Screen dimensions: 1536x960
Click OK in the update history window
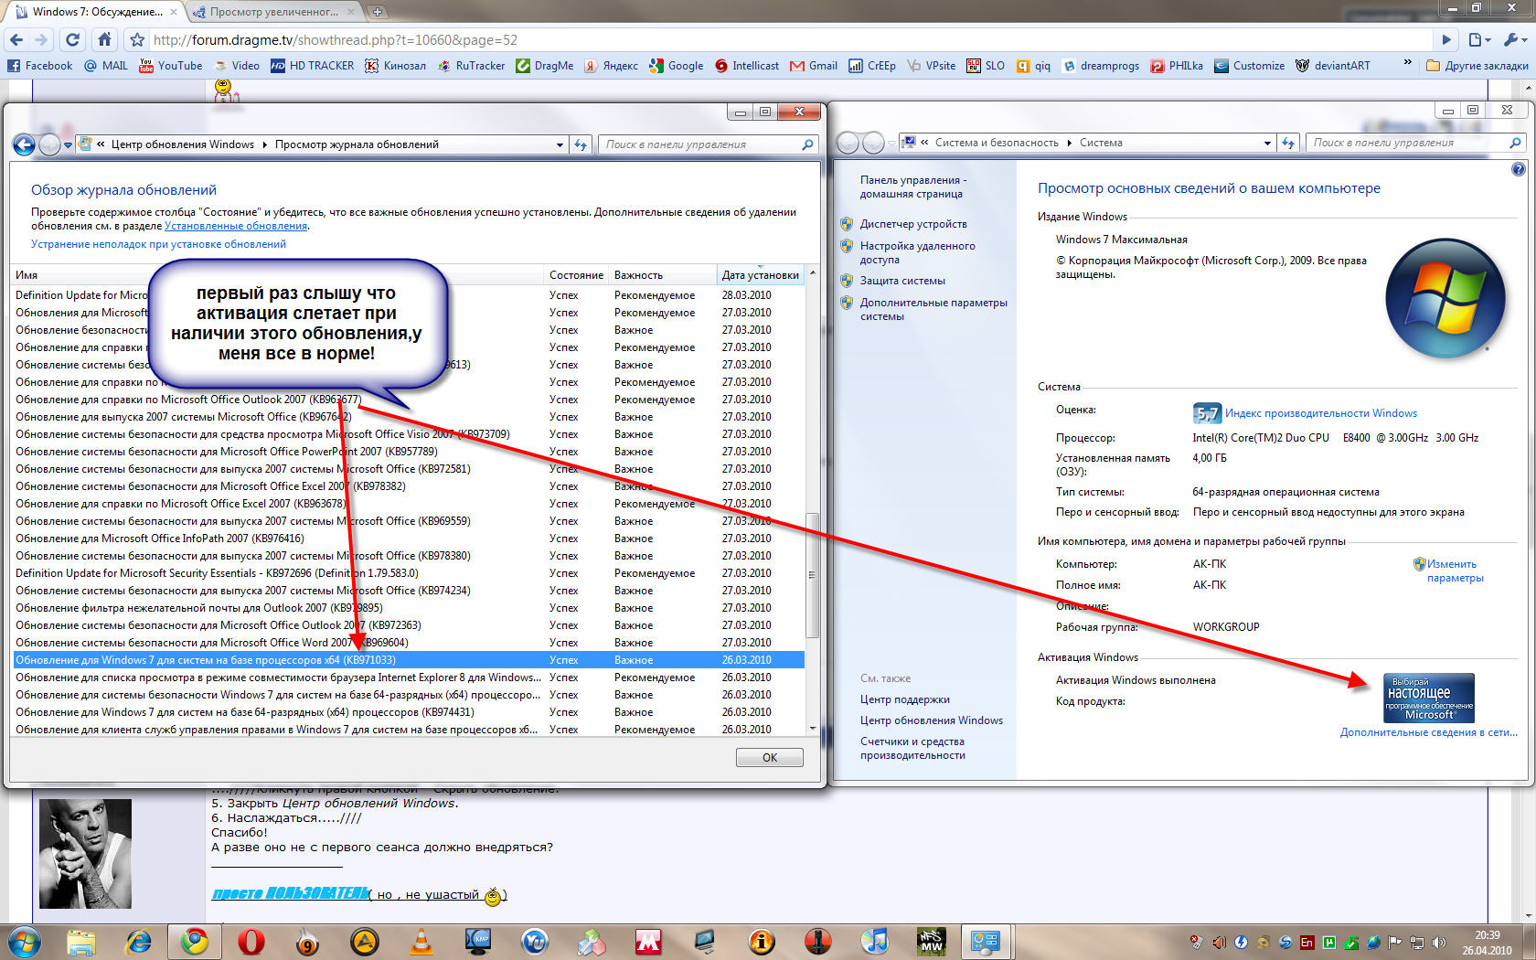click(x=770, y=757)
